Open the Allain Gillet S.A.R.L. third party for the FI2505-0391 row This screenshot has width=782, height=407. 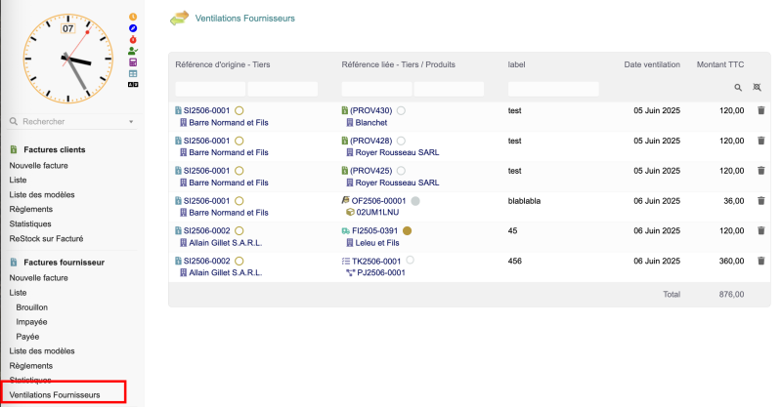click(220, 243)
